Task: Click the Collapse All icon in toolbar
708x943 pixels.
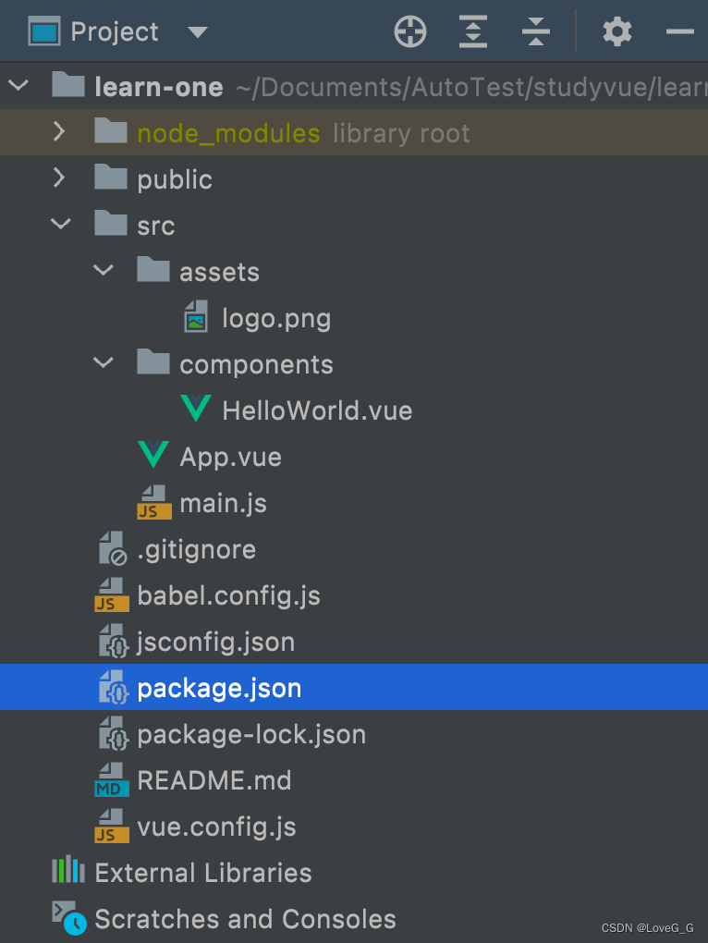Action: pos(536,31)
